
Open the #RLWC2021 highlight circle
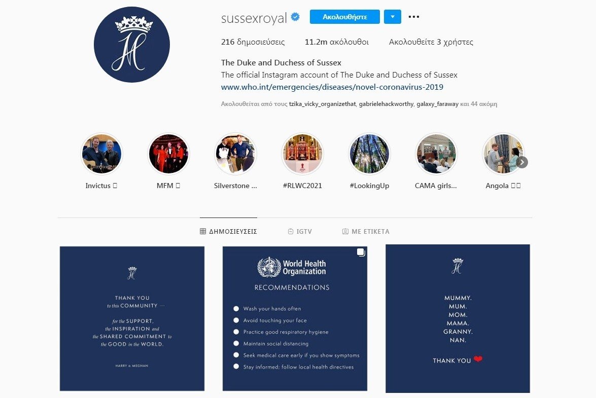tap(302, 154)
